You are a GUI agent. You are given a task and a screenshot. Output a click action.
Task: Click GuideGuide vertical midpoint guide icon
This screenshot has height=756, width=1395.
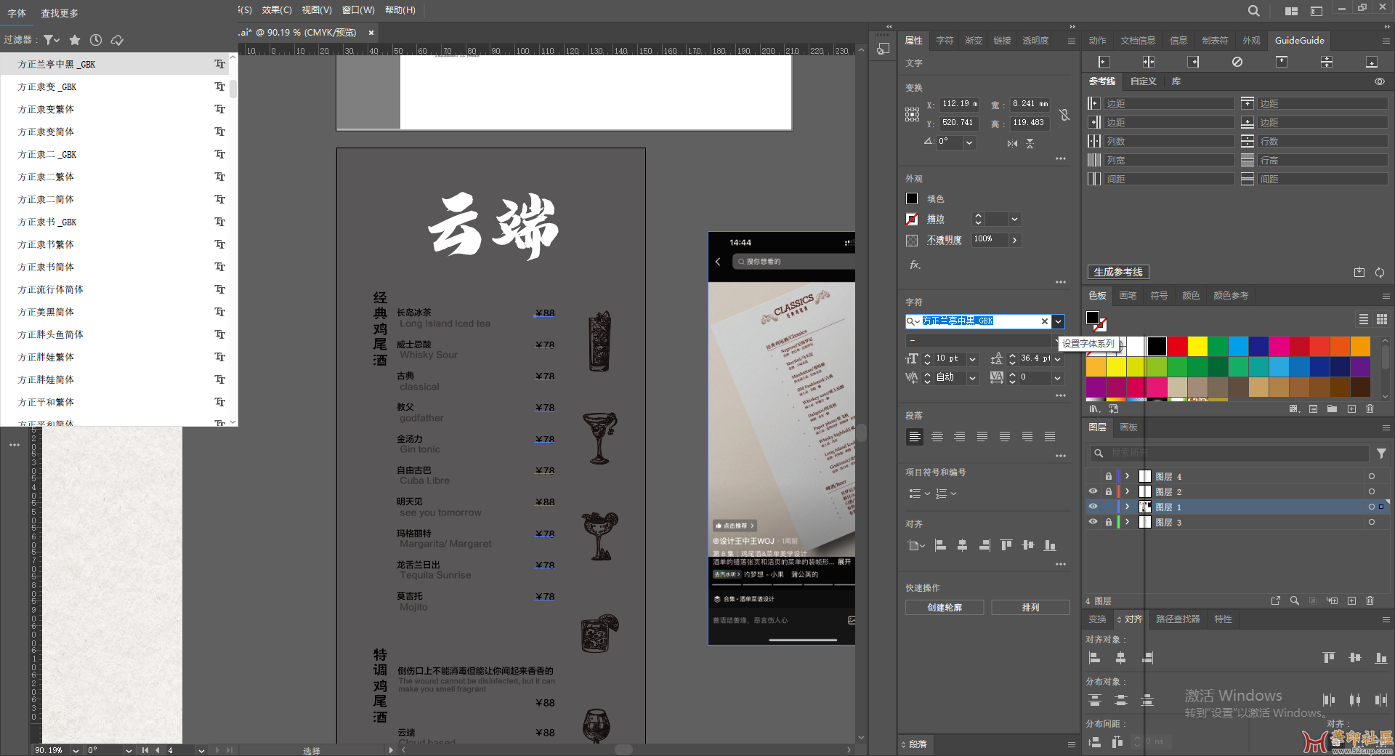coord(1327,62)
